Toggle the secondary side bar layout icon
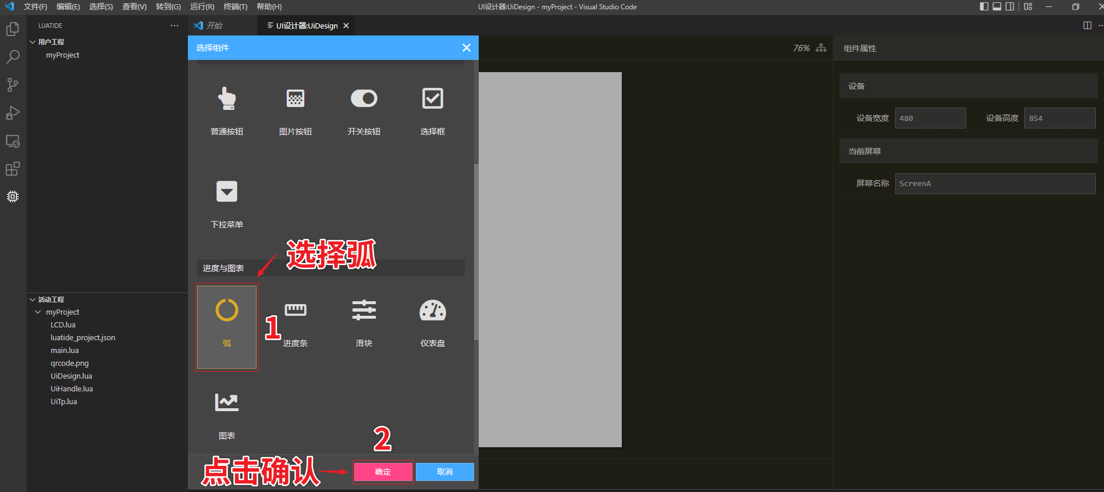Screen dimensions: 1104x492 (1010, 6)
